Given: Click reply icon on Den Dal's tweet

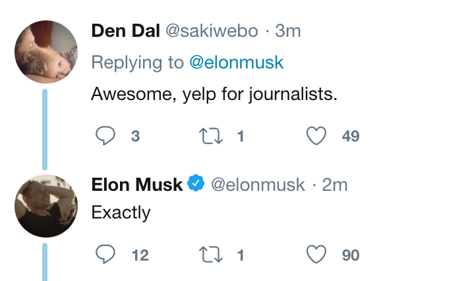Looking at the screenshot, I should pyautogui.click(x=106, y=136).
